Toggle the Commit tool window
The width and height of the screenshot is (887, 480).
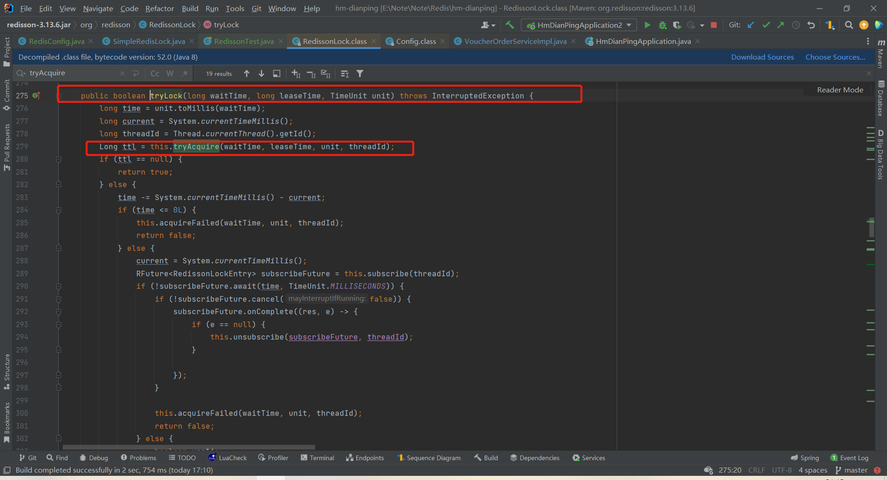click(x=6, y=95)
